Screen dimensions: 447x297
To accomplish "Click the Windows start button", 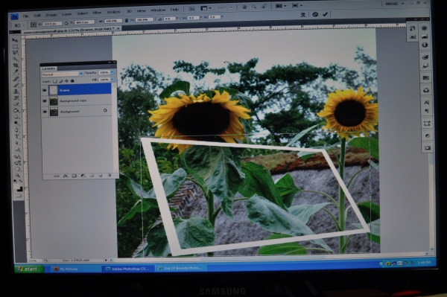I will coord(29,269).
